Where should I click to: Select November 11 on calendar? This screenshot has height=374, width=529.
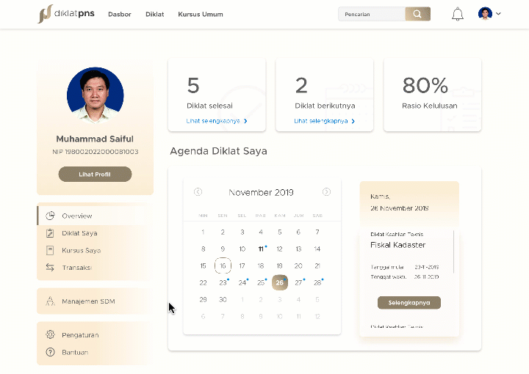(x=261, y=249)
